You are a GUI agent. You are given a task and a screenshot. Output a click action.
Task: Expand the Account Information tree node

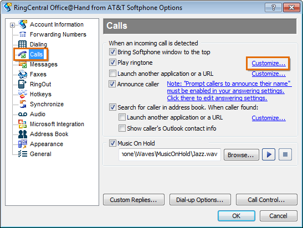(x=12, y=25)
